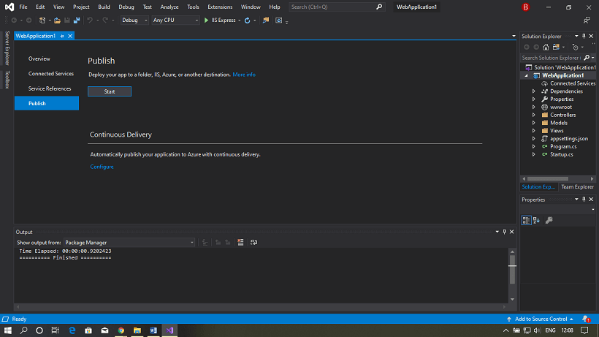Click the search magnifier in the title bar

379,7
